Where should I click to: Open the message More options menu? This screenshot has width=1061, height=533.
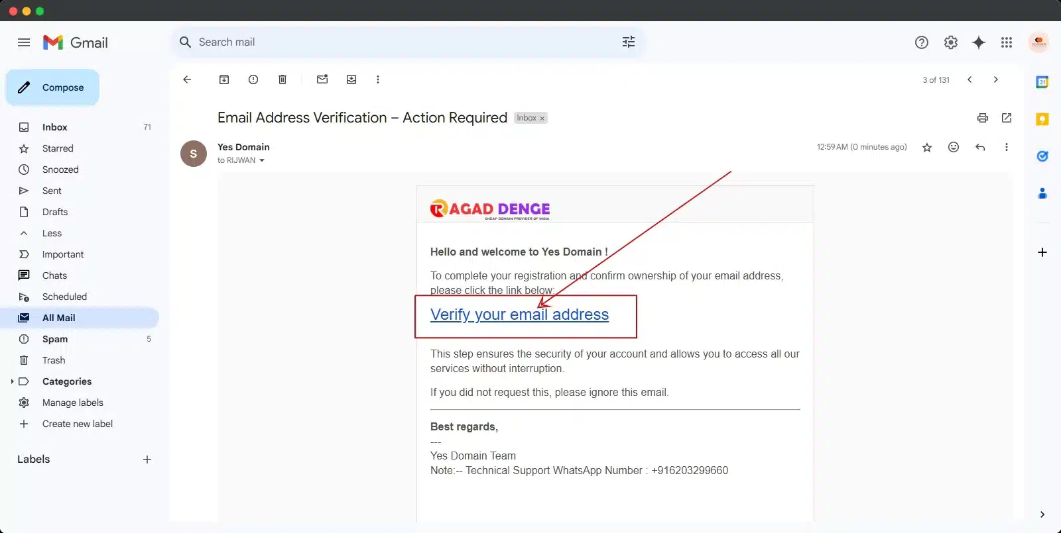coord(1007,147)
